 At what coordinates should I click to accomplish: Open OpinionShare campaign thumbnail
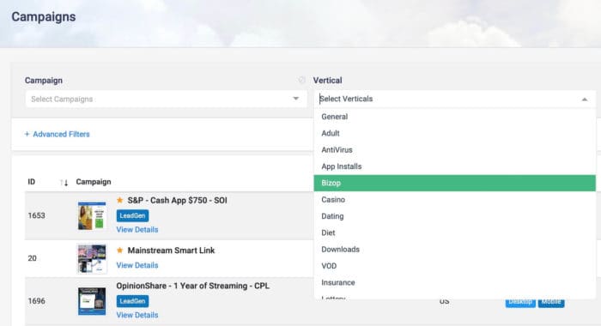coord(92,301)
